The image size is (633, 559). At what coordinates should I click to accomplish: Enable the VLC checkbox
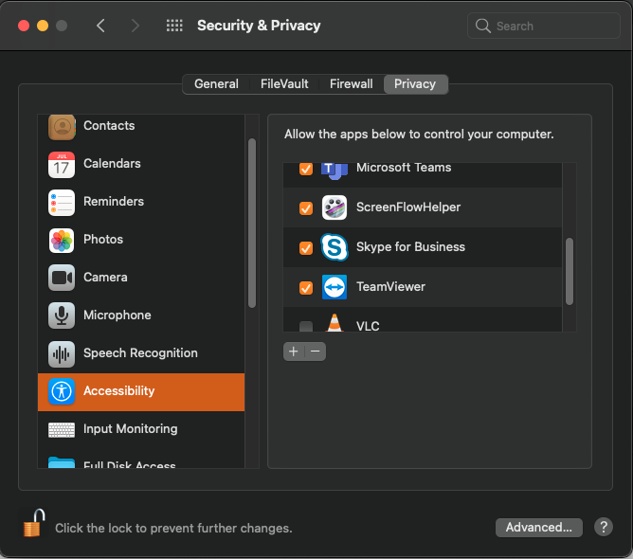pos(306,326)
